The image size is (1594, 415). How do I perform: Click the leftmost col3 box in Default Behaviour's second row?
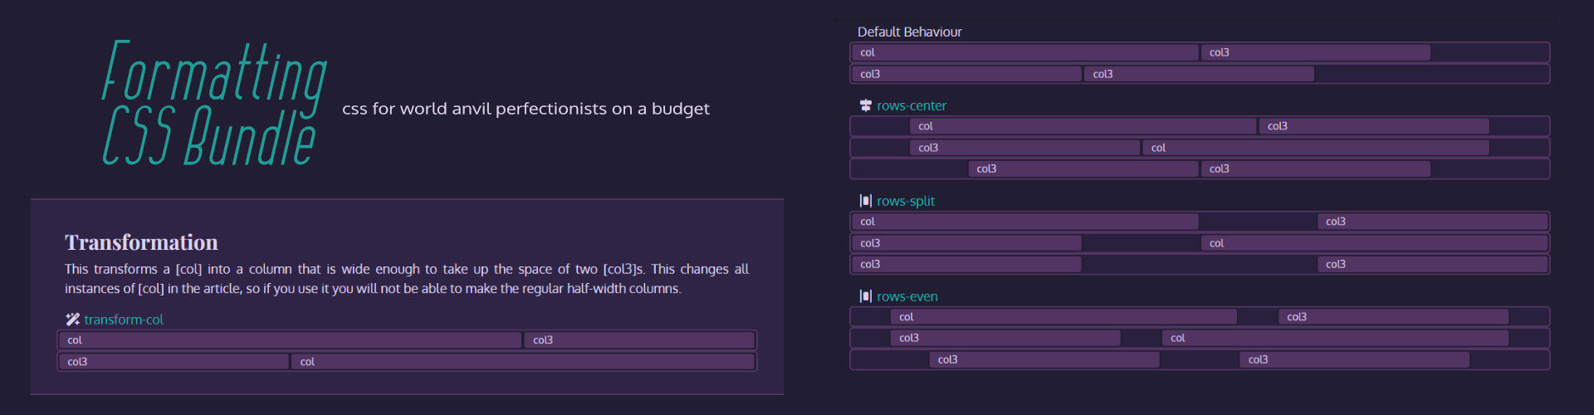[x=966, y=74]
